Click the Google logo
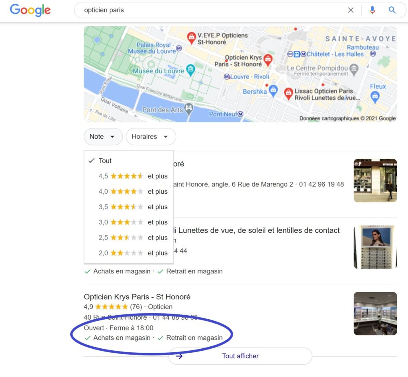 point(30,10)
